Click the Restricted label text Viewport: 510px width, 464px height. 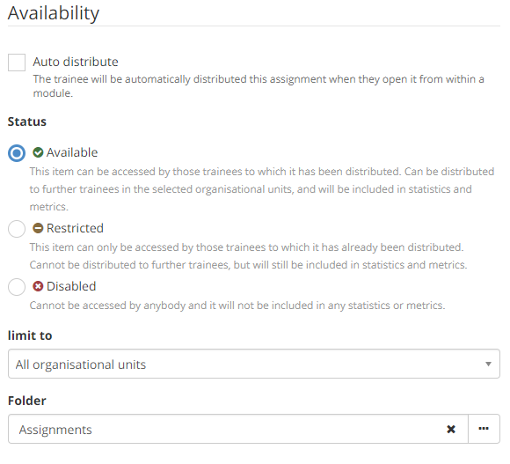tap(75, 228)
